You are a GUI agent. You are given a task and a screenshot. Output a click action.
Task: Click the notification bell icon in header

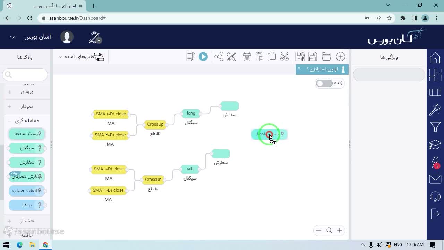point(95,37)
